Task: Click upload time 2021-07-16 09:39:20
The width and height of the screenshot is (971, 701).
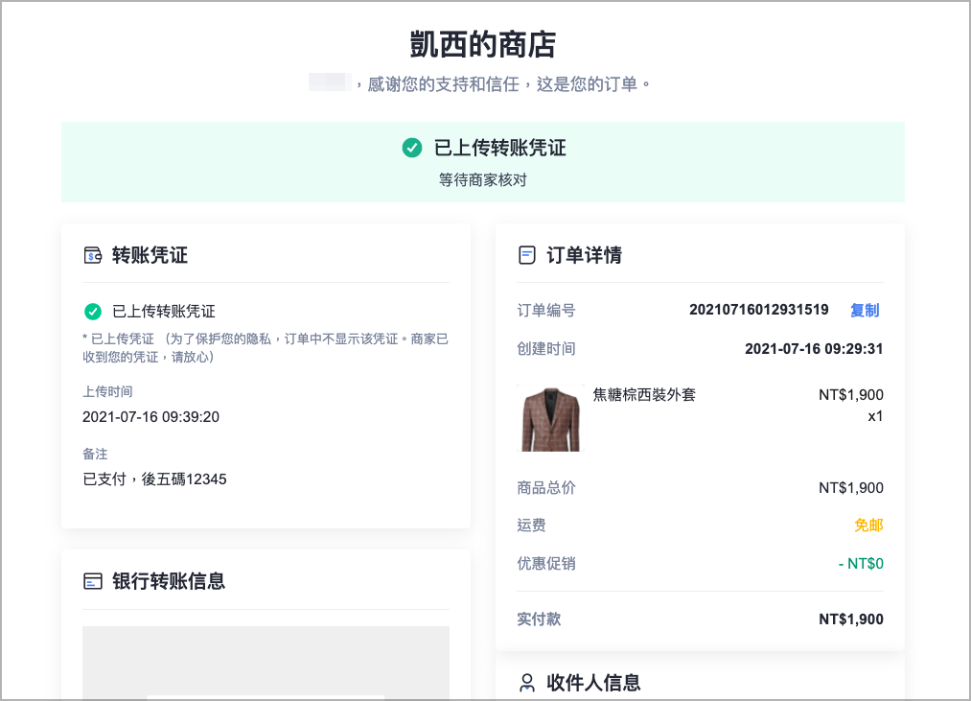Action: [151, 417]
